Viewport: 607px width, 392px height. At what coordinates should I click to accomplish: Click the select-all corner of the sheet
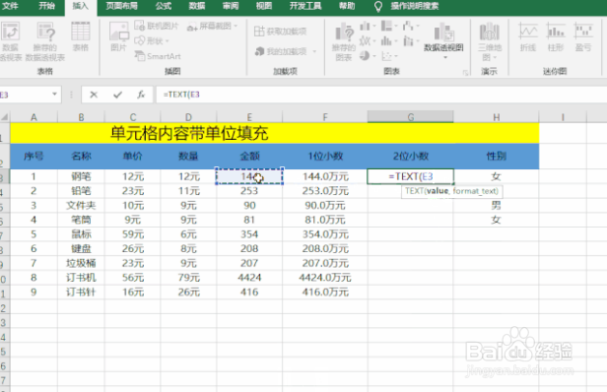coord(5,117)
